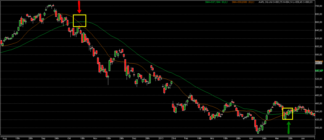Select the lower yellow rectangle near May 20th
Screen dimensions: 324x140
pyautogui.click(x=288, y=114)
